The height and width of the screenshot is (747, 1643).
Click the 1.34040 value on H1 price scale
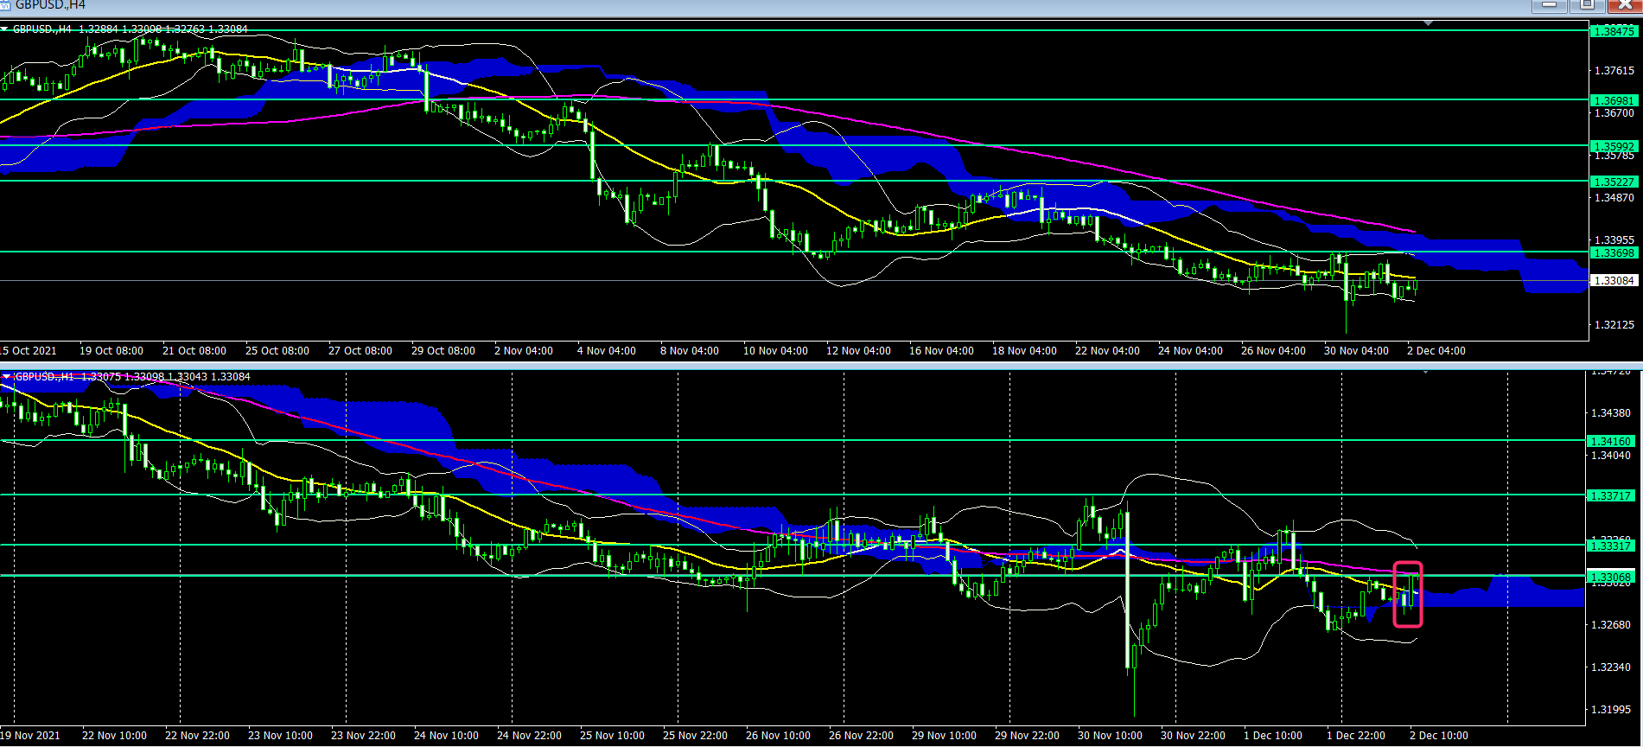1611,456
